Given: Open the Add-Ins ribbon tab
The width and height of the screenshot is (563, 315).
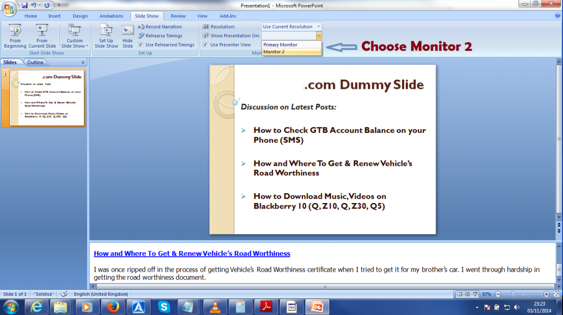Looking at the screenshot, I should coord(228,16).
